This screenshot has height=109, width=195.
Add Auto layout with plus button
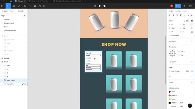(192, 41)
